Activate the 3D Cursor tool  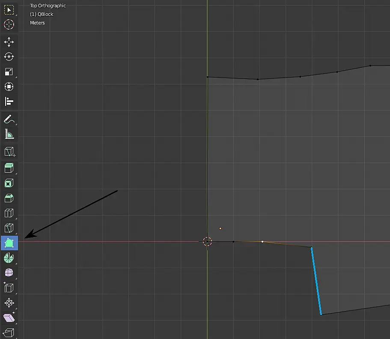(x=9, y=24)
